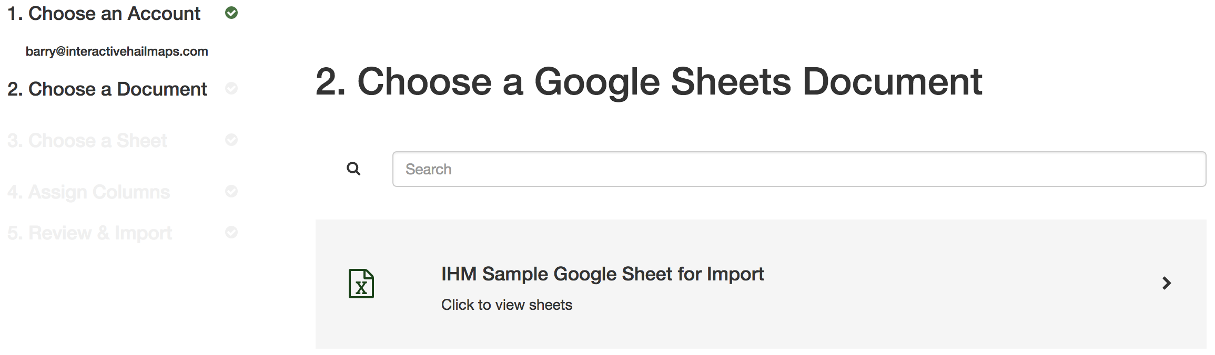Click the magnifying glass search icon
1215x355 pixels.
[x=353, y=169]
